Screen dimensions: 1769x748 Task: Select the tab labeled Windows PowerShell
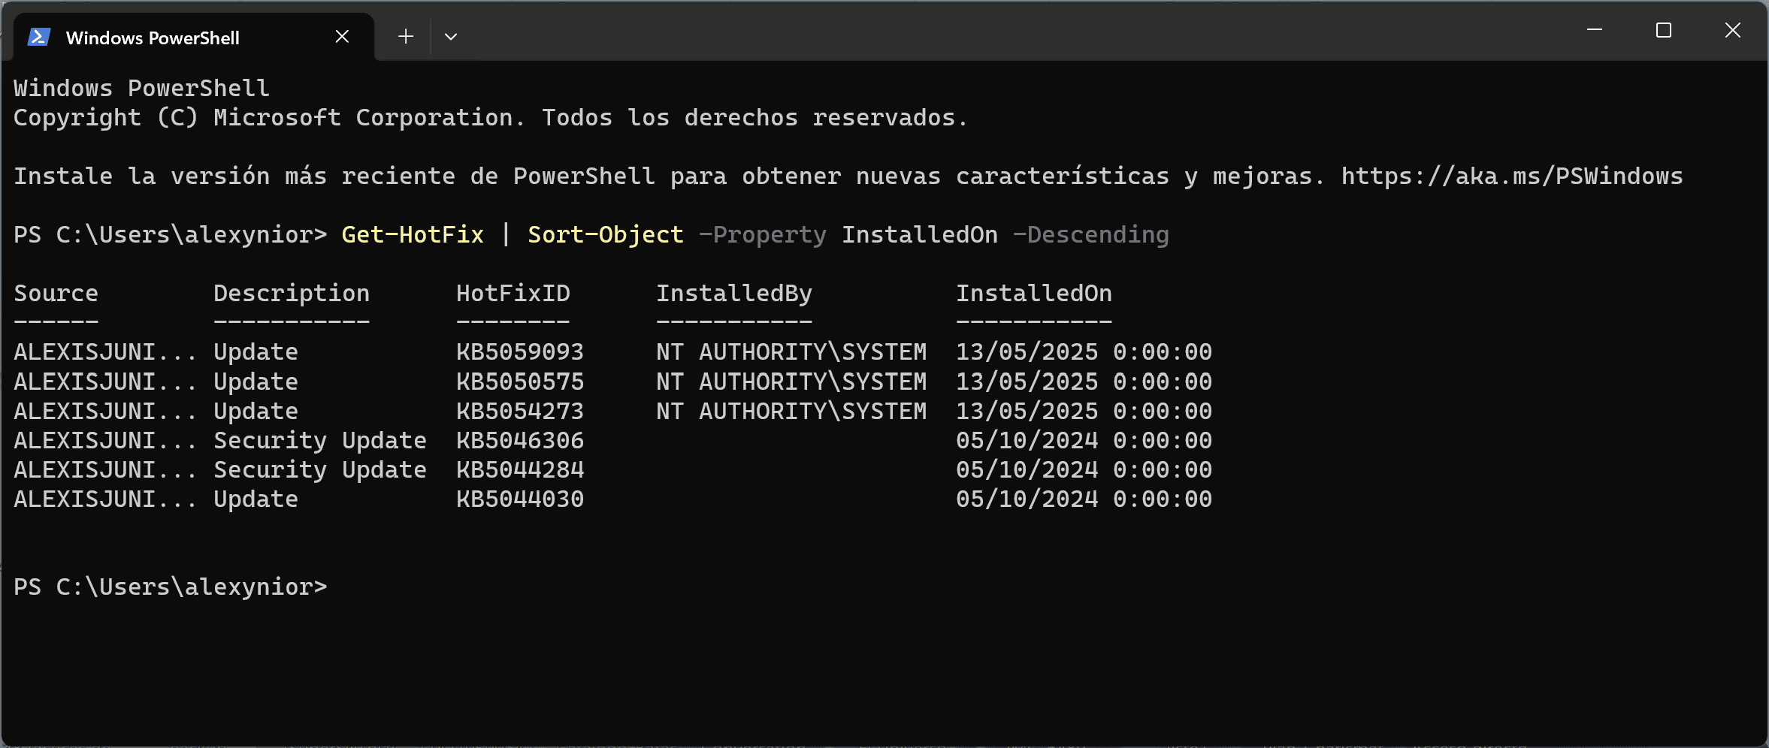tap(152, 35)
